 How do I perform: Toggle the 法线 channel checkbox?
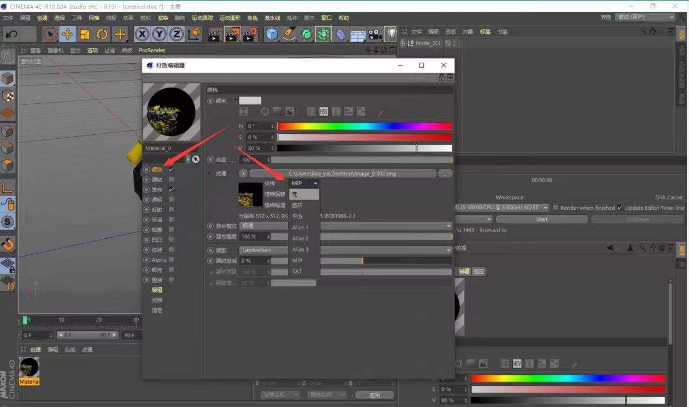coord(172,249)
